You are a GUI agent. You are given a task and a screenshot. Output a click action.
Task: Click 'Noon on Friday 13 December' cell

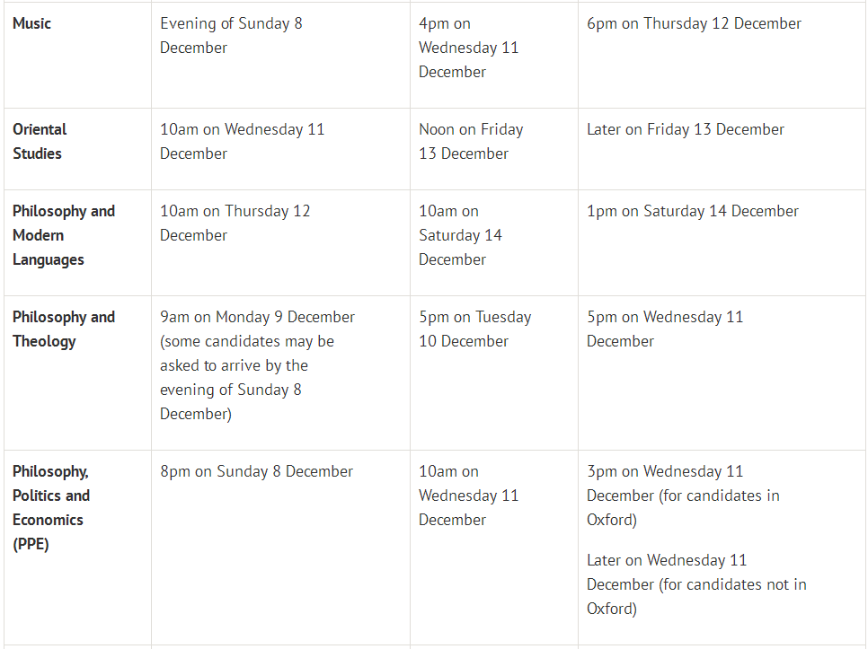[x=470, y=141]
